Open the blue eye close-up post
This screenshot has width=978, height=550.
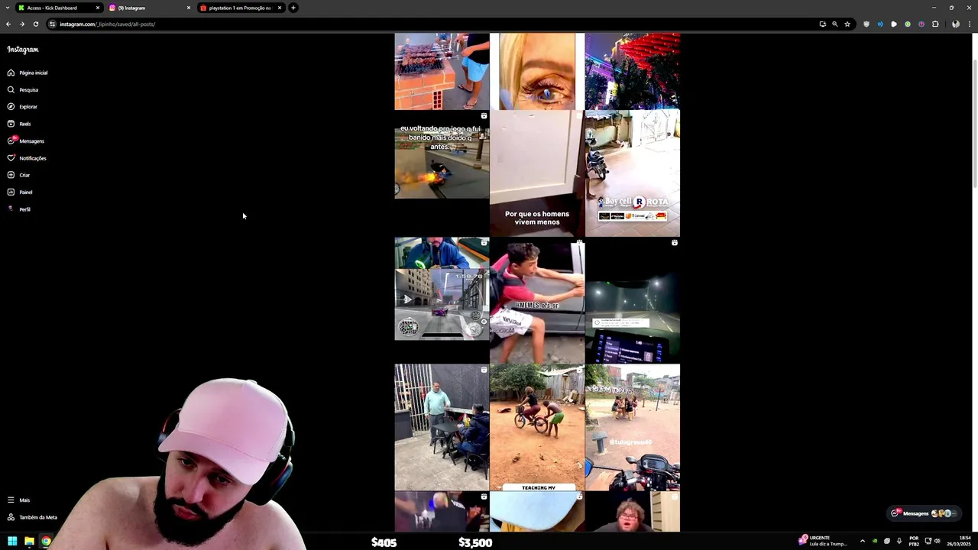coord(536,71)
